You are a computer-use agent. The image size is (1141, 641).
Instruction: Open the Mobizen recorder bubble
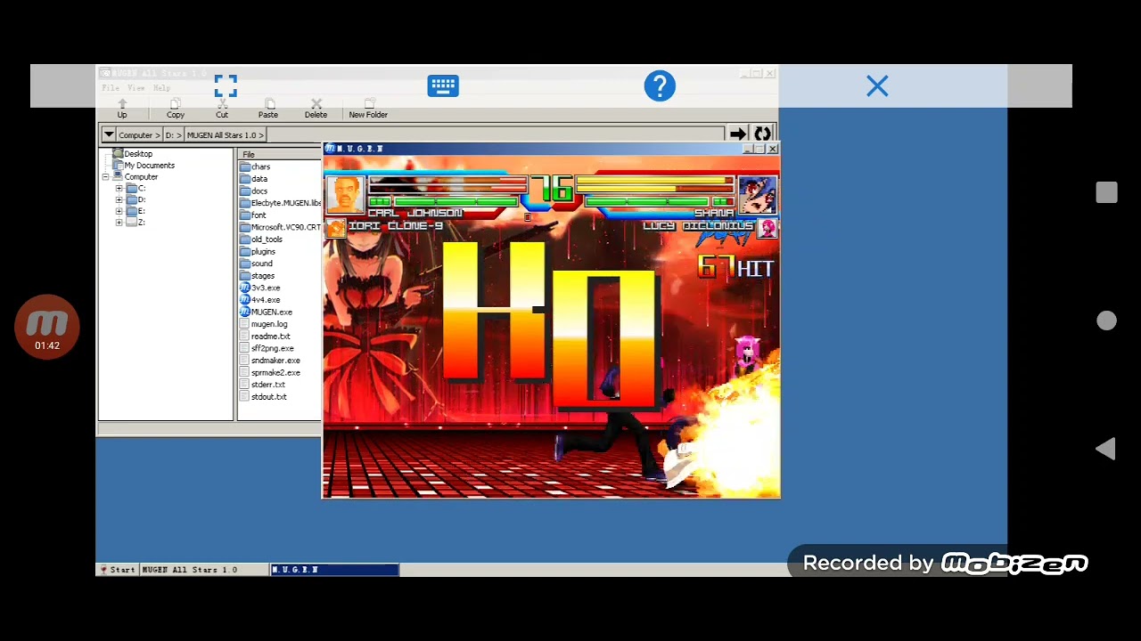(47, 327)
